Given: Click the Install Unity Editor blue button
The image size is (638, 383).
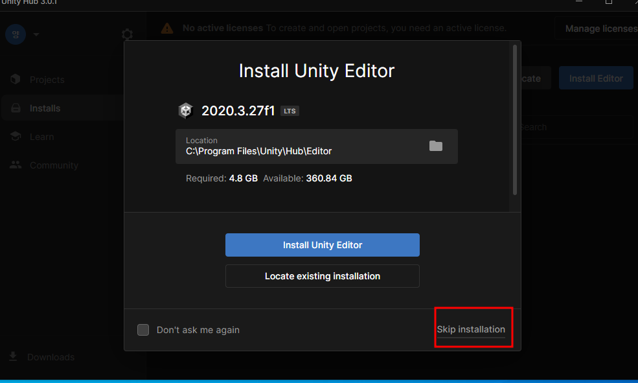Looking at the screenshot, I should point(323,244).
